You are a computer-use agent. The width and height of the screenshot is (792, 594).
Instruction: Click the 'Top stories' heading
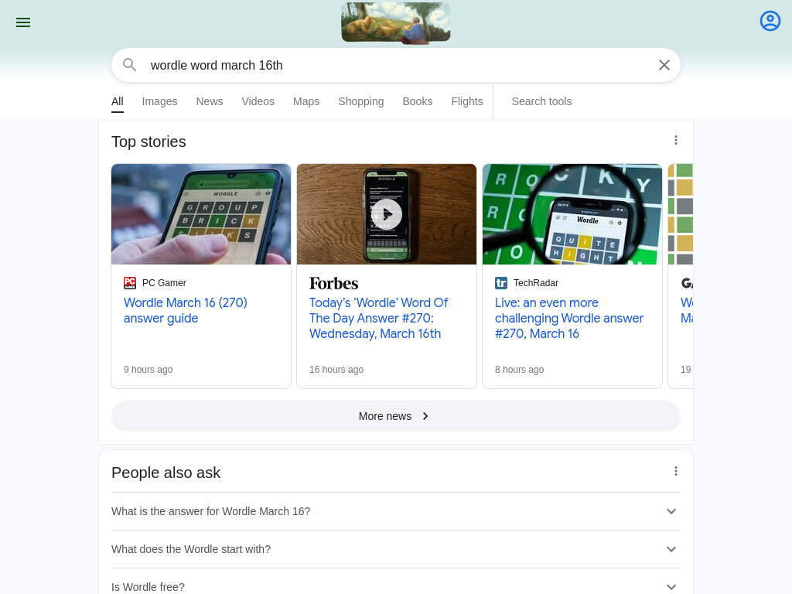(x=148, y=142)
